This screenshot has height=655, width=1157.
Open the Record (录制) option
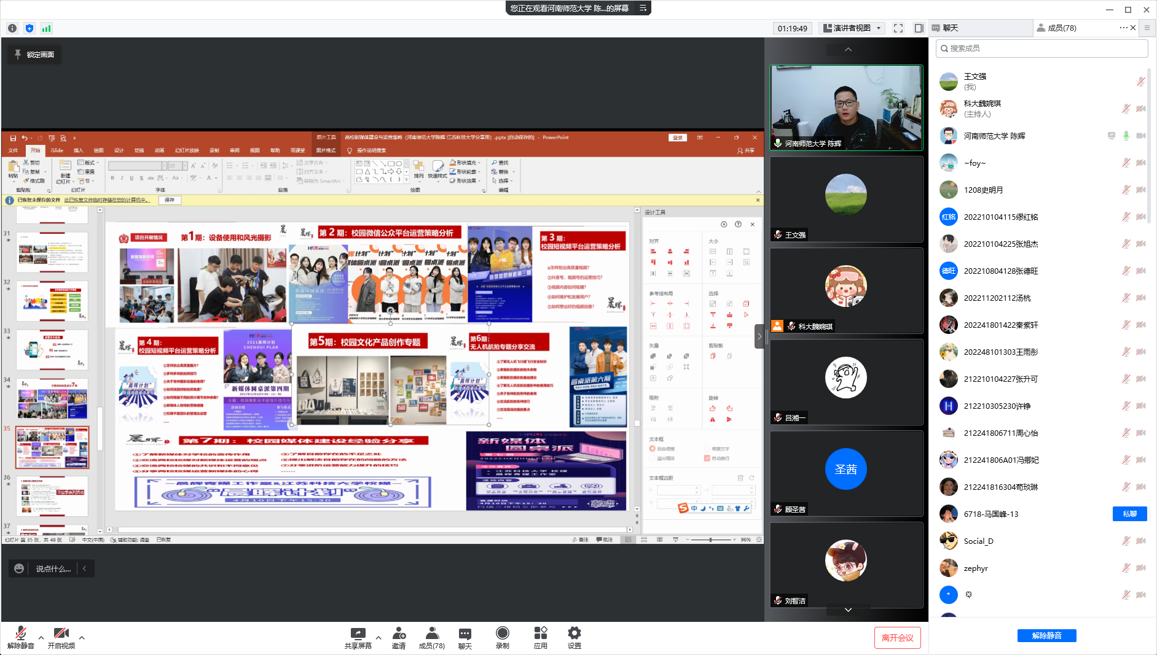(502, 637)
